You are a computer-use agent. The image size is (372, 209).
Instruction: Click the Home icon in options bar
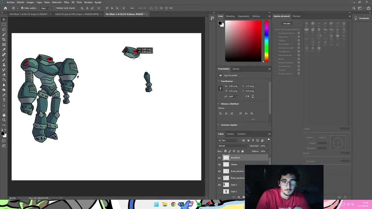[5, 8]
